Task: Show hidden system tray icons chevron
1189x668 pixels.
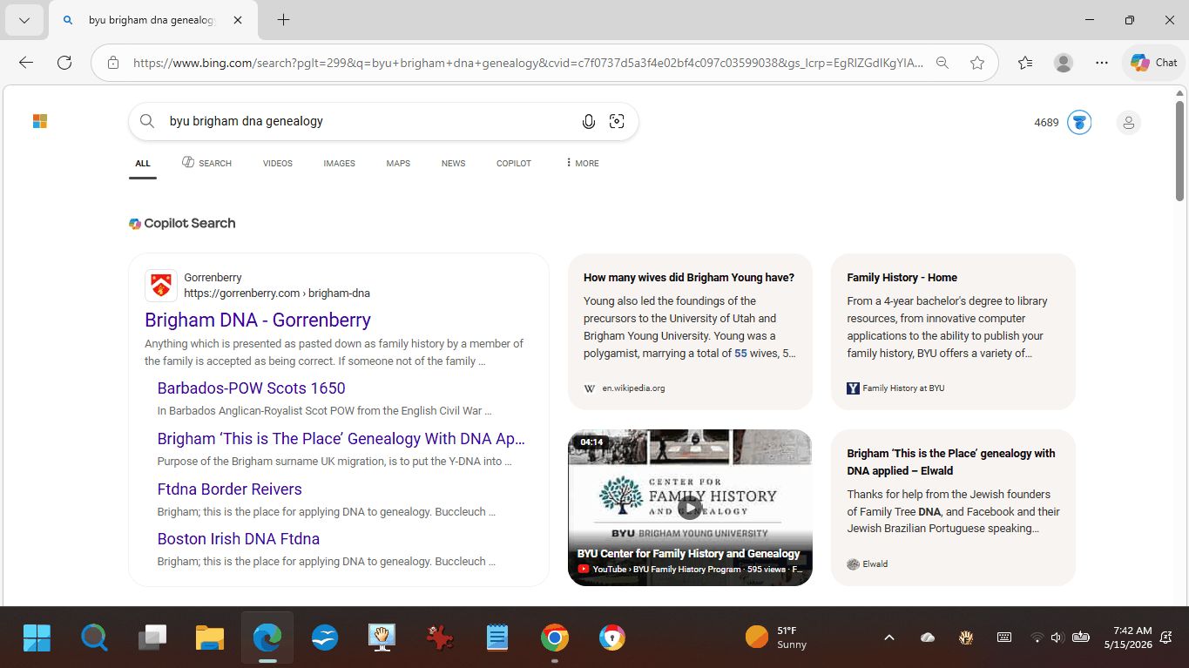Action: (889, 638)
